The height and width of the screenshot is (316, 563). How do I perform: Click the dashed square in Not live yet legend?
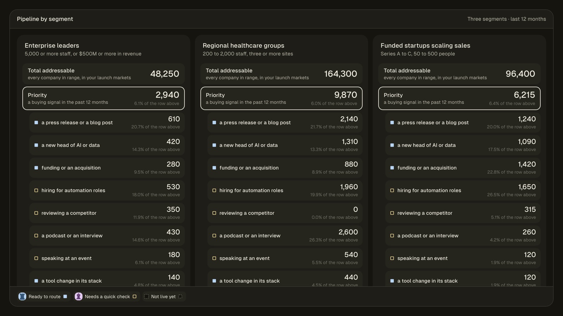tap(180, 297)
